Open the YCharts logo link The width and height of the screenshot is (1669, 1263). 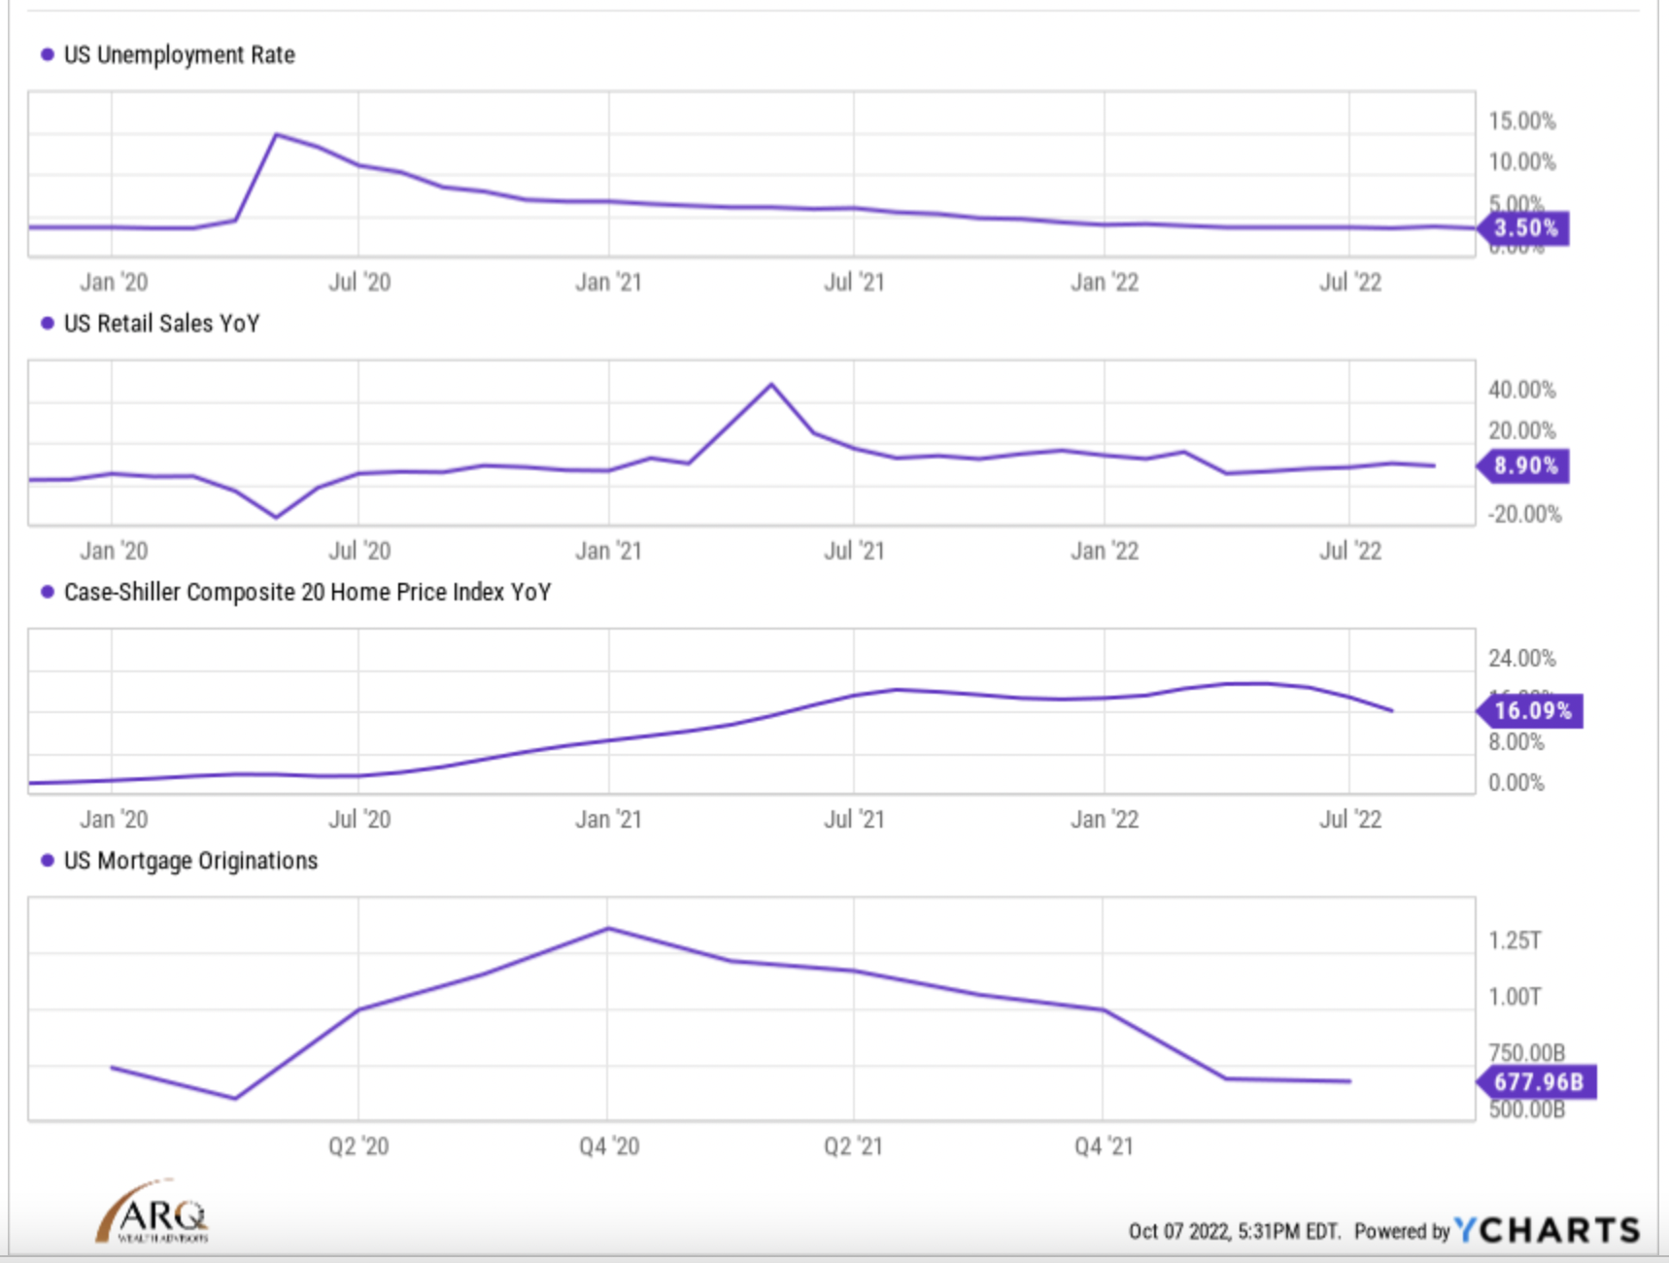click(1547, 1230)
